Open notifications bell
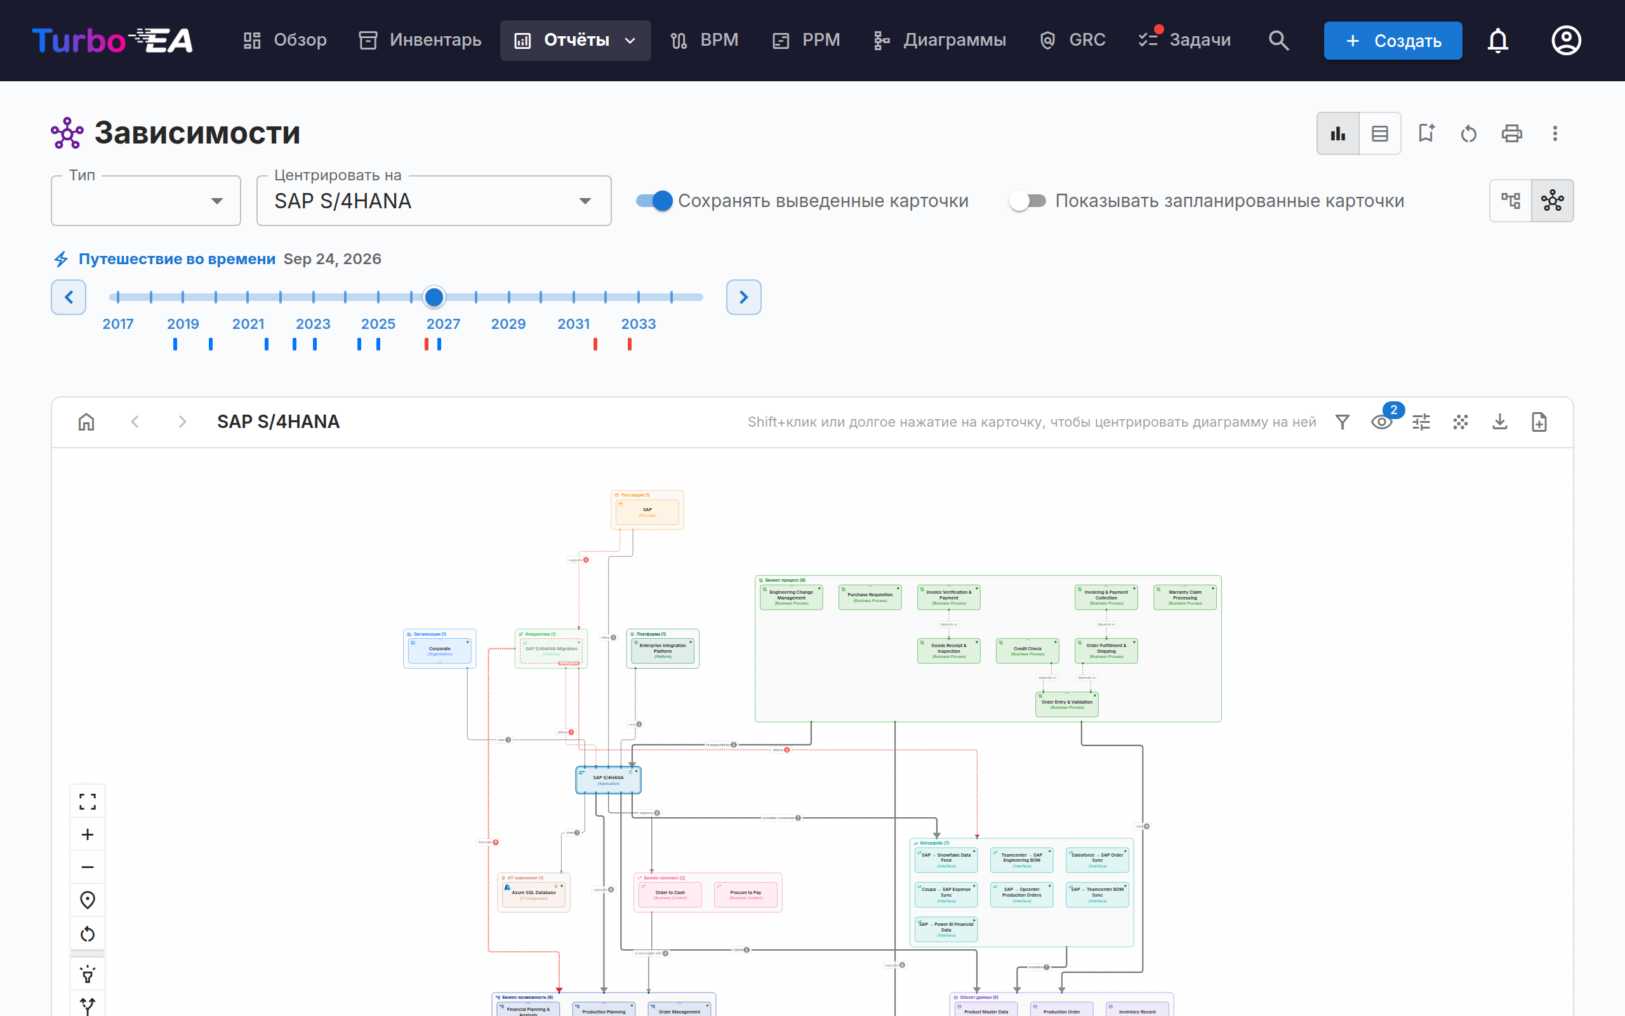Image resolution: width=1625 pixels, height=1016 pixels. point(1497,40)
